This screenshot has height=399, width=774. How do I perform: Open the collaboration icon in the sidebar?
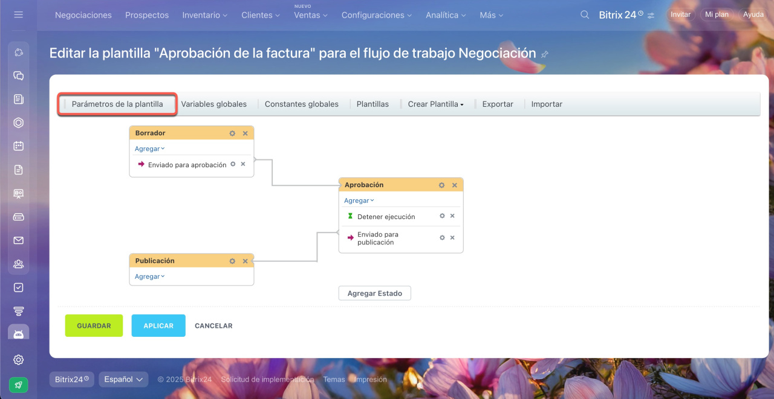pos(19,53)
